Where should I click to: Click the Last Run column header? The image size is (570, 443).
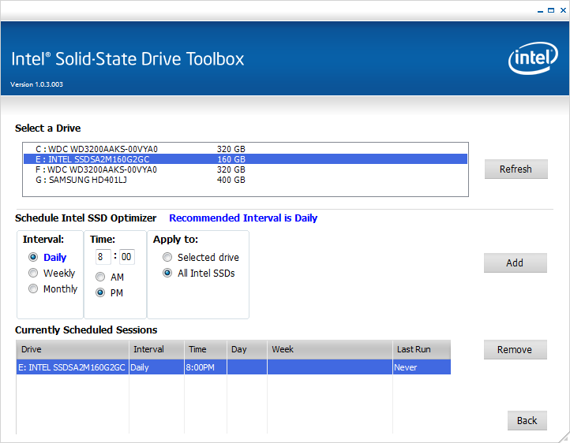(422, 349)
